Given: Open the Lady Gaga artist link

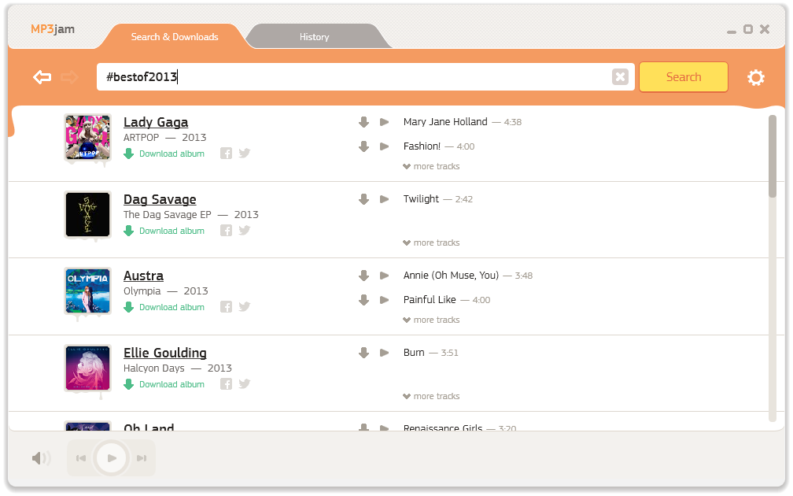Looking at the screenshot, I should (x=156, y=123).
